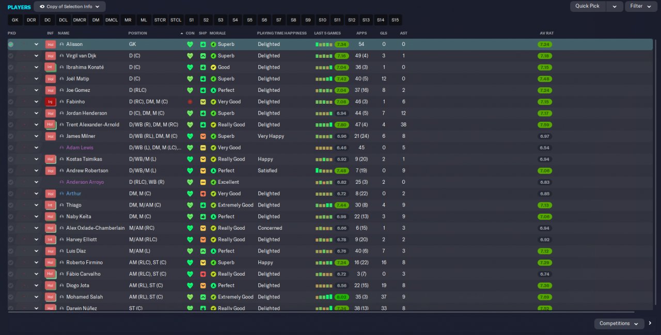Image resolution: width=661 pixels, height=335 pixels.
Task: Open the Competitions dropdown
Action: click(x=619, y=324)
